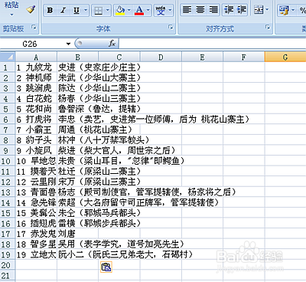
Task: Open the underline style dropdown arrow
Action: (86, 11)
